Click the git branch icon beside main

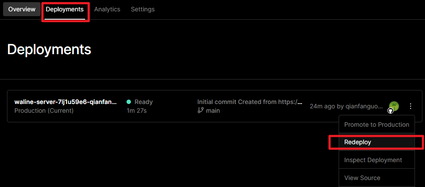click(201, 111)
